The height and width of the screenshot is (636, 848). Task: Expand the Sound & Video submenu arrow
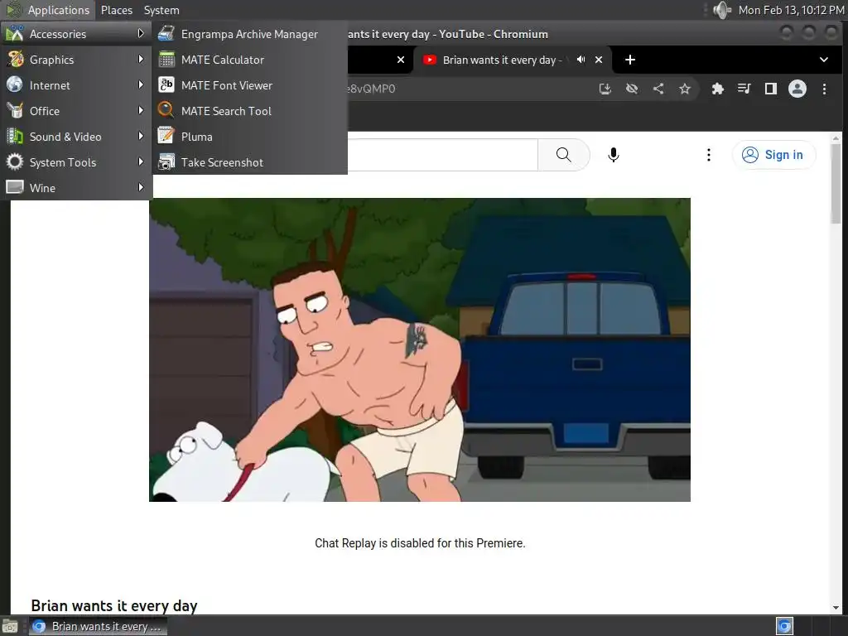[x=141, y=137]
